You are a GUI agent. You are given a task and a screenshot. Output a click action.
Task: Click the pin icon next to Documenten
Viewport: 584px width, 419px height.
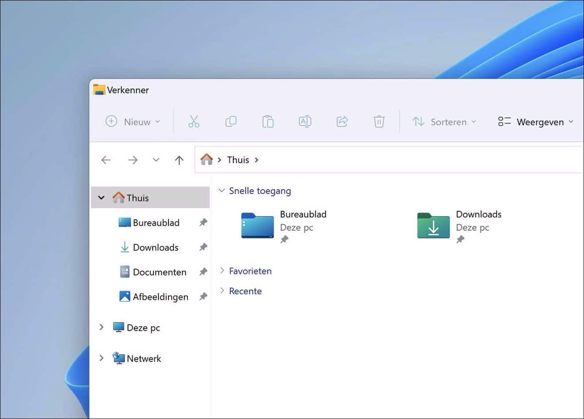[x=203, y=272]
